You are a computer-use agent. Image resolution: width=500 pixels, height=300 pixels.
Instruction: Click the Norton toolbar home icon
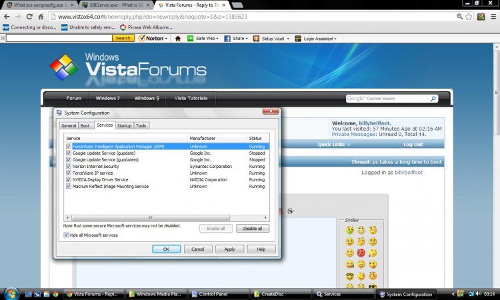(x=178, y=39)
